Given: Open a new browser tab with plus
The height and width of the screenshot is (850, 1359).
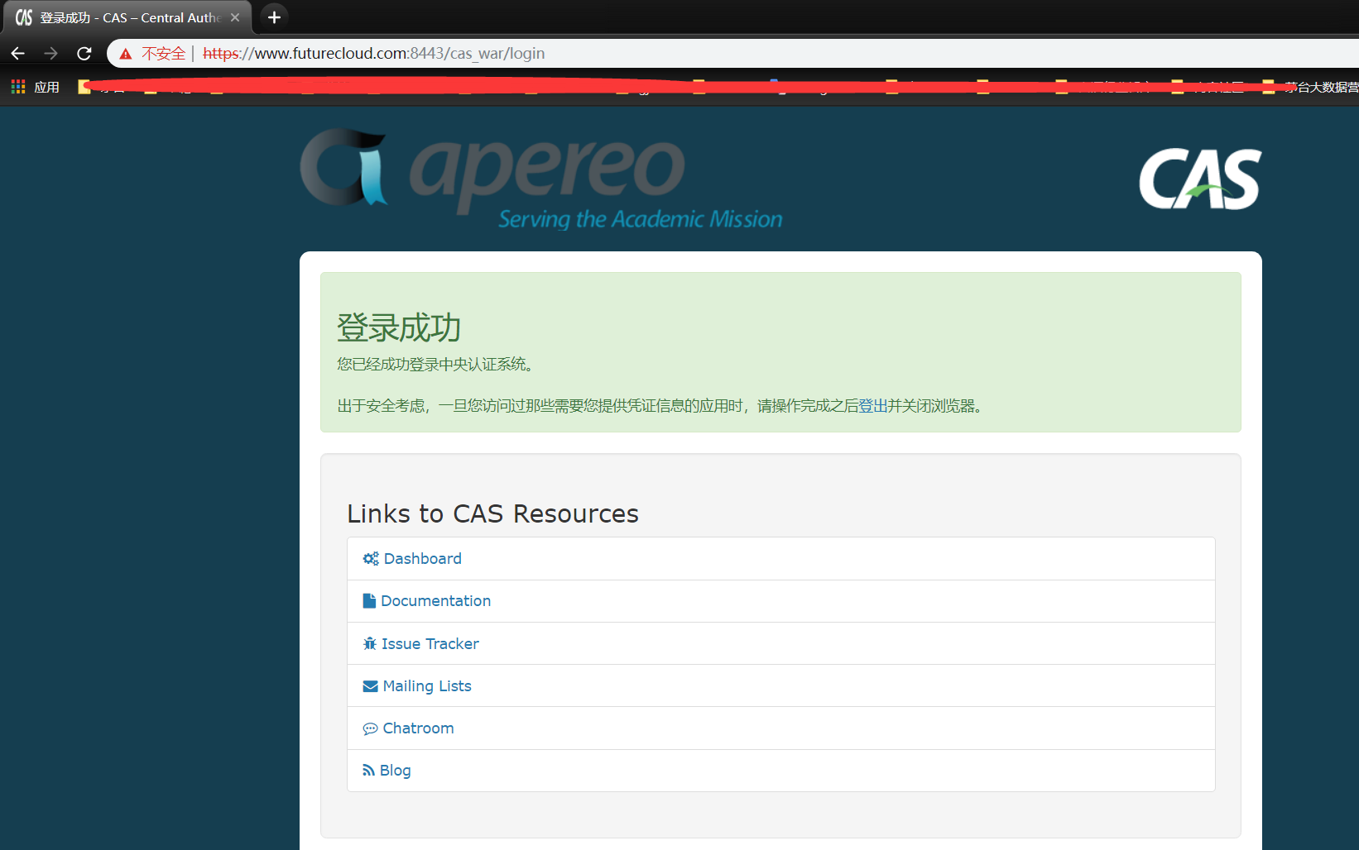Looking at the screenshot, I should (x=274, y=17).
